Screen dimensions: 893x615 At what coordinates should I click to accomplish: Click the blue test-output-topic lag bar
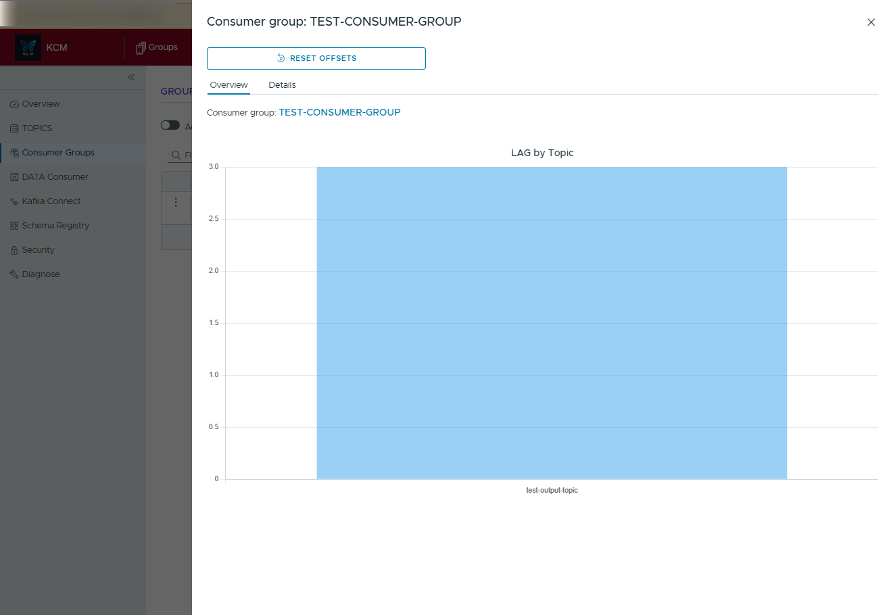point(551,323)
